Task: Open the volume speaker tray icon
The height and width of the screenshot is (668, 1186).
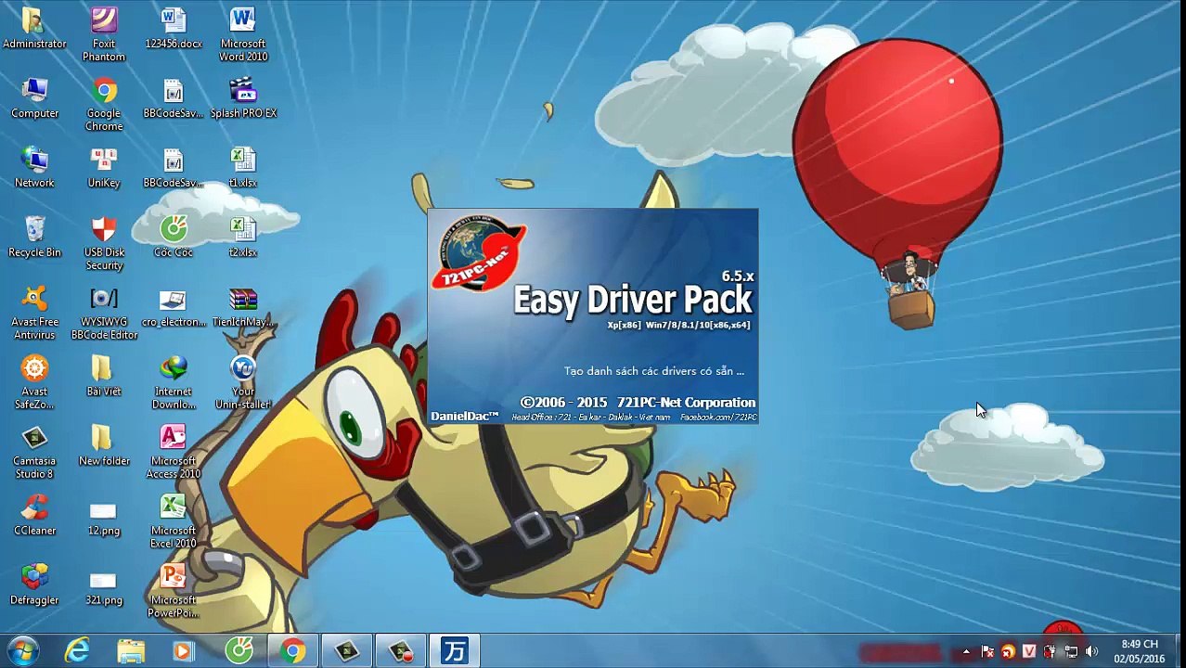Action: coord(1091,652)
